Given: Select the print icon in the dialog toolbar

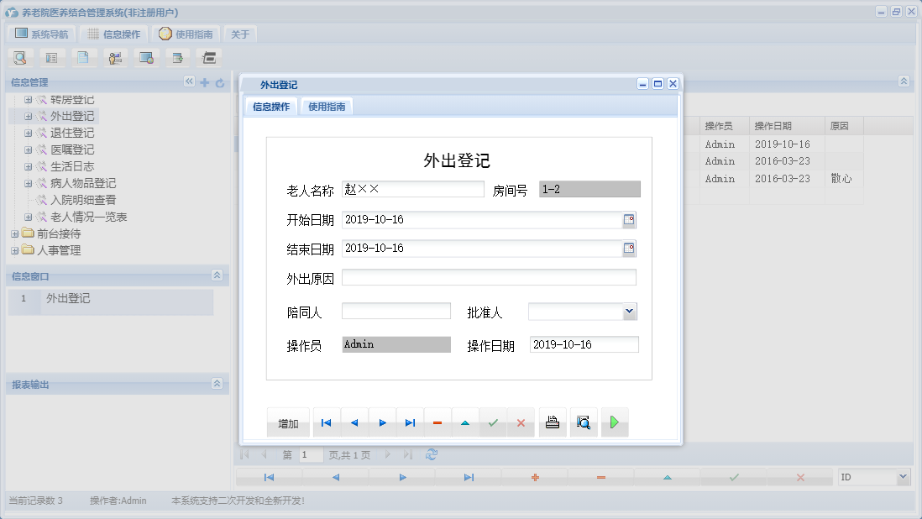Looking at the screenshot, I should coord(553,422).
